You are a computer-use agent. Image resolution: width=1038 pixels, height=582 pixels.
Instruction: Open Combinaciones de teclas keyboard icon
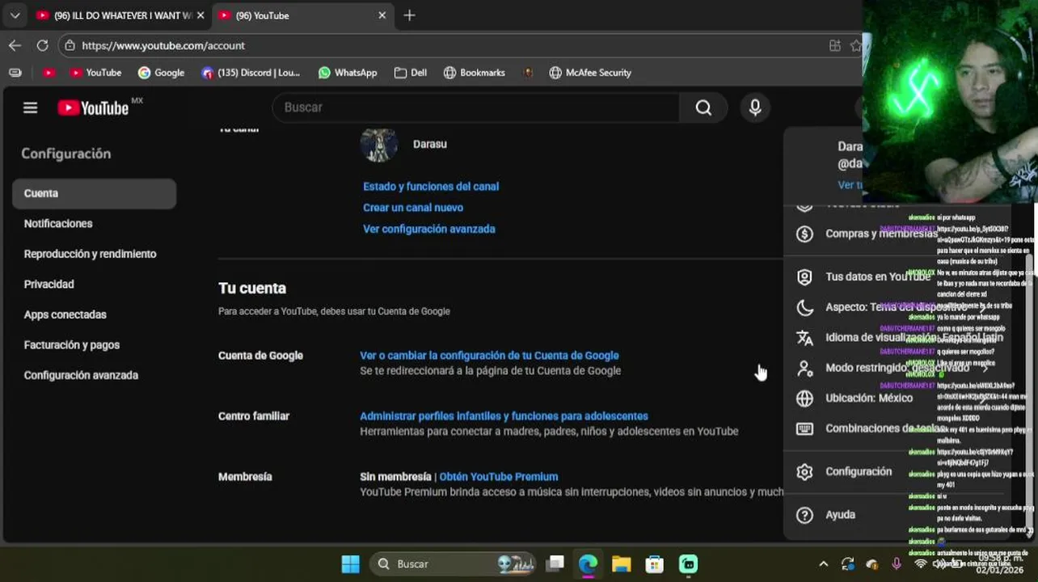[x=804, y=428]
